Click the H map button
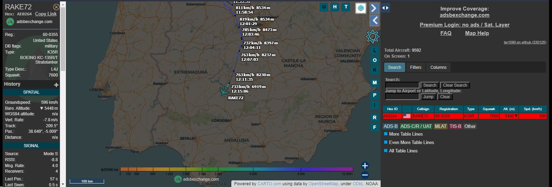Screen dimensions: 552x187 (x=335, y=7)
